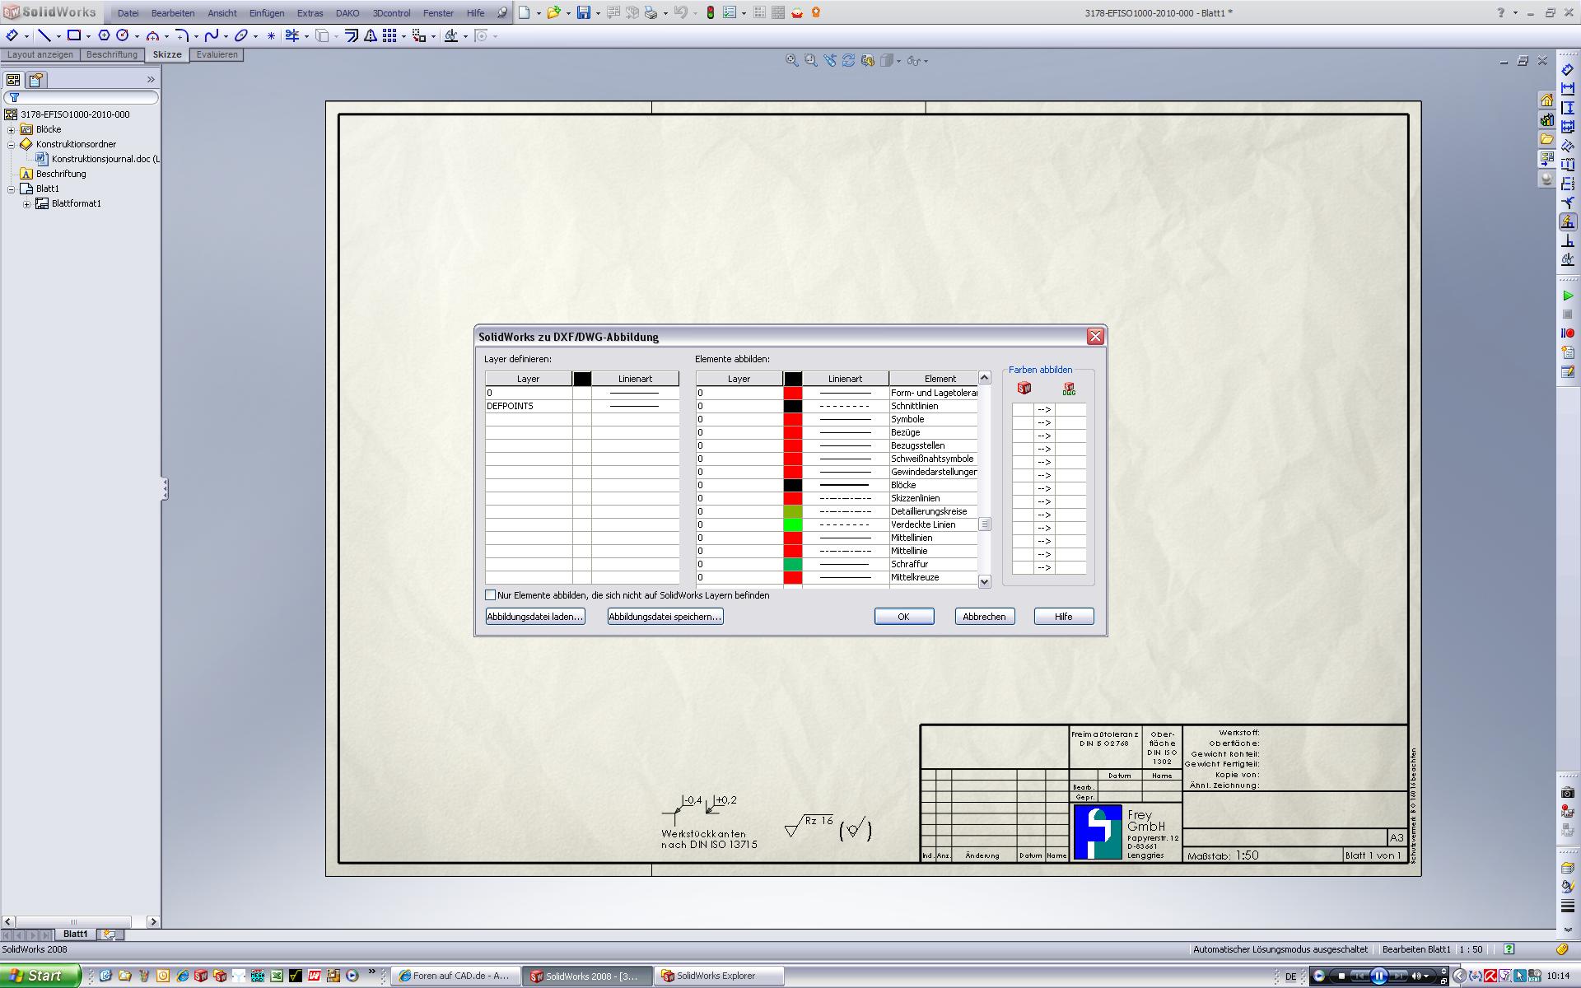The image size is (1581, 988).
Task: Click red color swatch for Symbole row
Action: (x=792, y=419)
